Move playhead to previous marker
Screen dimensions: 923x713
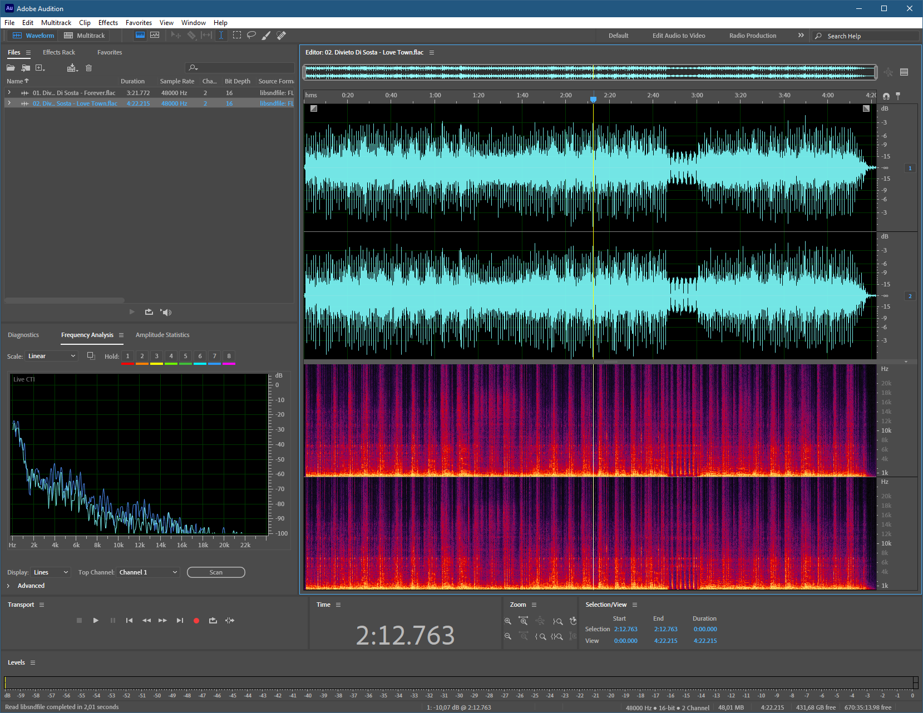coord(129,621)
